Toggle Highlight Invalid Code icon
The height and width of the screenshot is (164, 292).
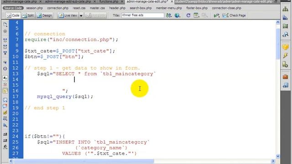coord(5,84)
